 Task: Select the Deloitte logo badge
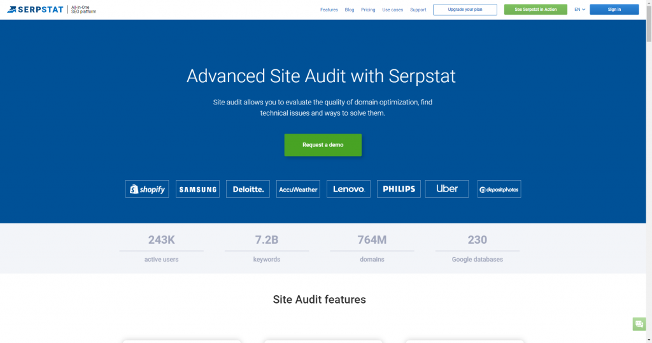[x=248, y=189]
